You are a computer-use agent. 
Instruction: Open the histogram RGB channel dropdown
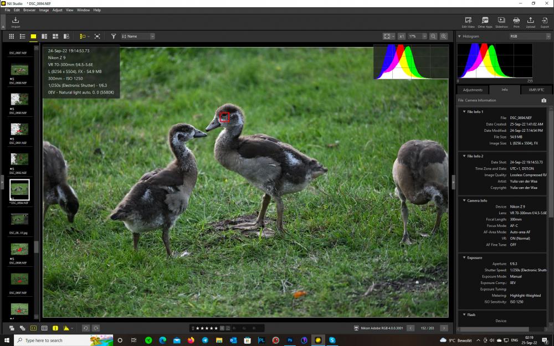(x=530, y=37)
